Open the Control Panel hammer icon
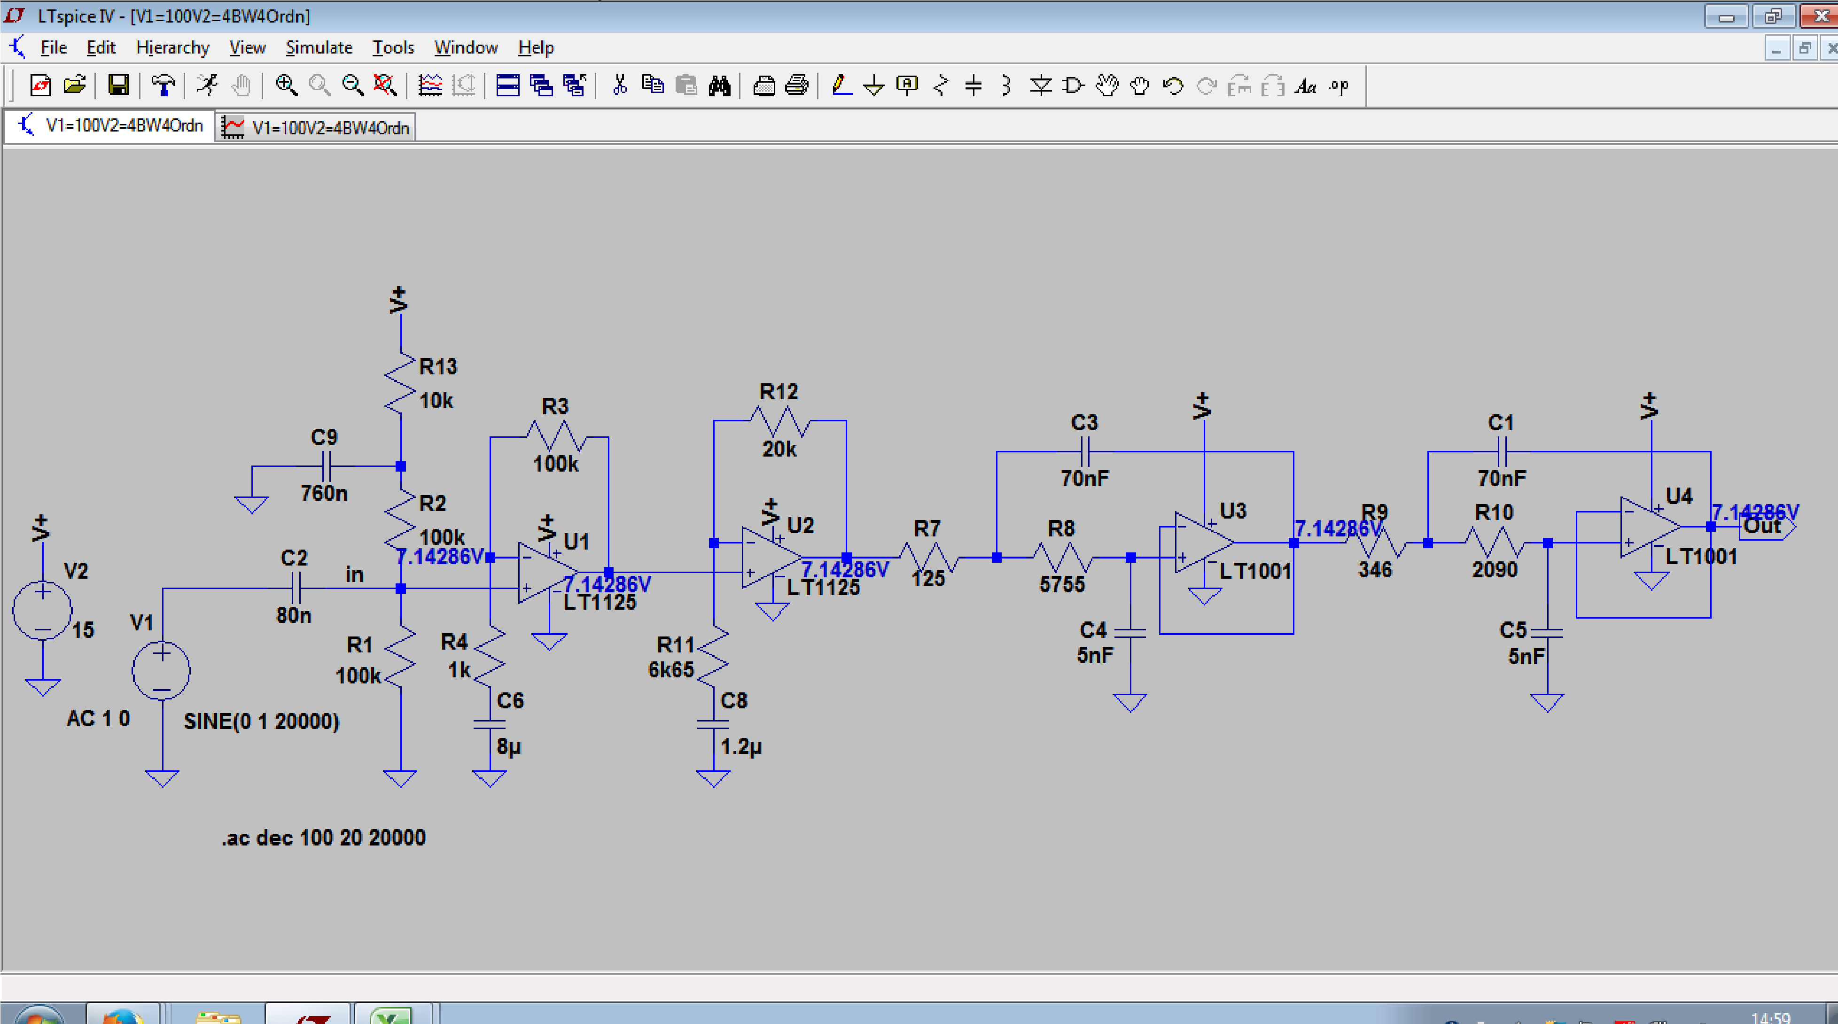Viewport: 1838px width, 1024px height. (x=164, y=85)
